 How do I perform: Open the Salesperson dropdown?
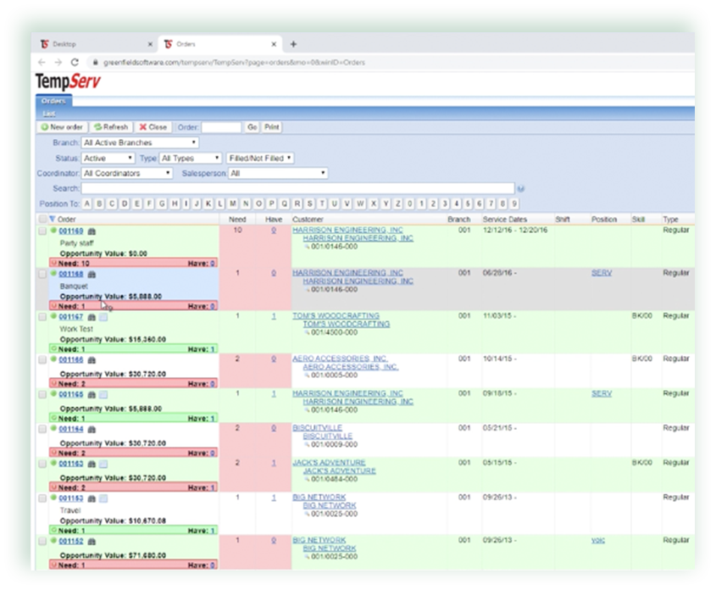[278, 174]
